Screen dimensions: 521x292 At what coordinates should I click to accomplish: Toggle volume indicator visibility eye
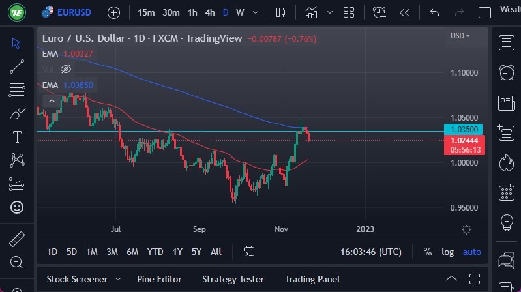click(x=65, y=69)
